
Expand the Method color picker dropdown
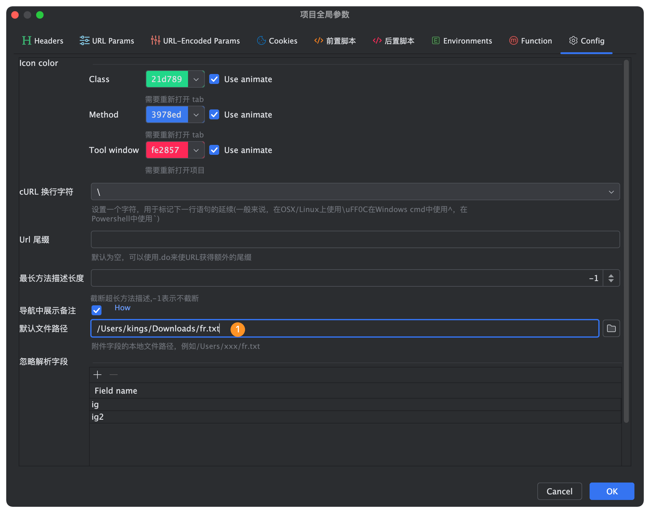tap(196, 115)
